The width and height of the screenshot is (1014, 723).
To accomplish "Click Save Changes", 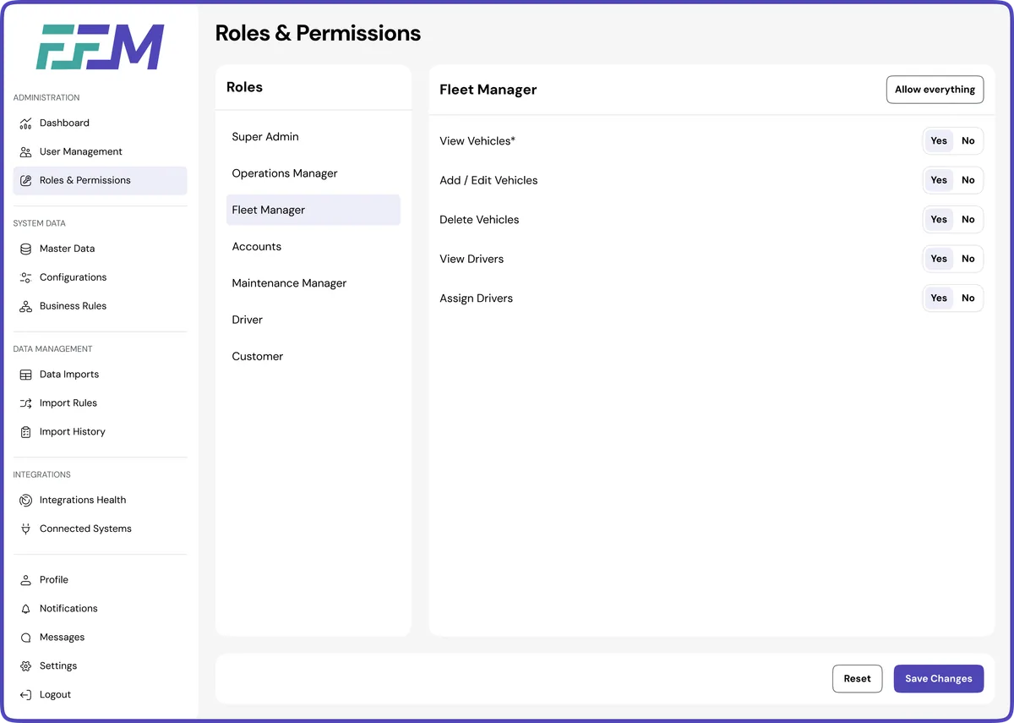I will pos(938,678).
